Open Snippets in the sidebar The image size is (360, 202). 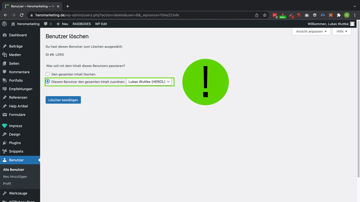tap(20, 151)
